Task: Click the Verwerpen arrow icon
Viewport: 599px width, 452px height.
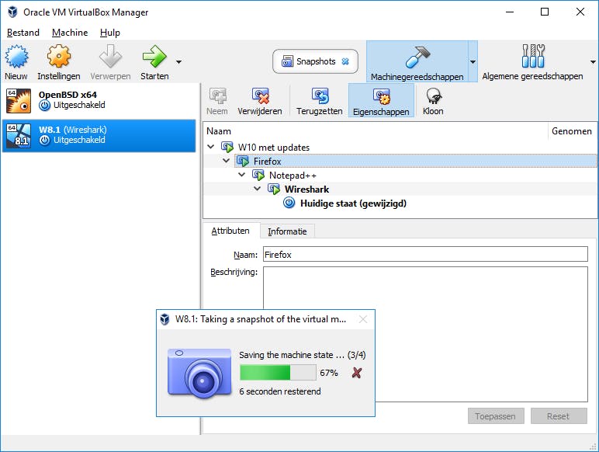Action: (x=110, y=57)
